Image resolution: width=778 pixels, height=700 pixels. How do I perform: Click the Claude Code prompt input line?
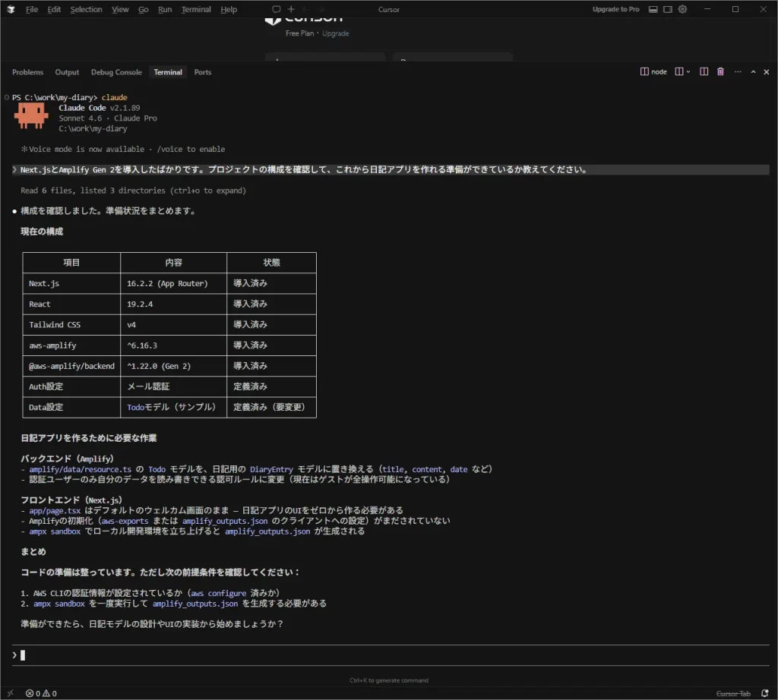tap(380, 655)
